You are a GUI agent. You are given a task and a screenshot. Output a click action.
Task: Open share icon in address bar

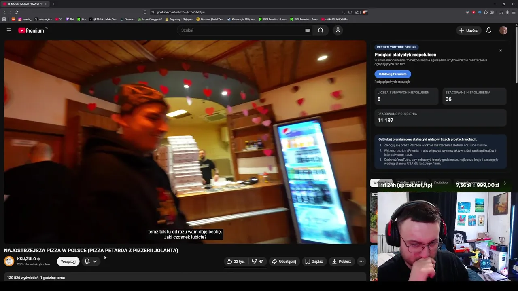pyautogui.click(x=357, y=12)
